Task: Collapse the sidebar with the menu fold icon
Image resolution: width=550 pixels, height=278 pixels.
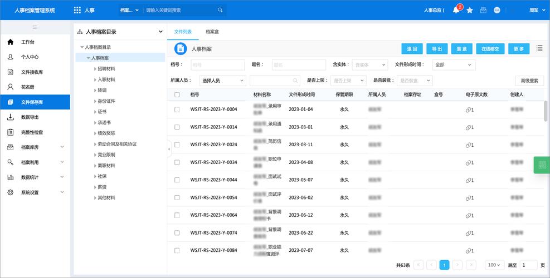Action: (x=35, y=27)
